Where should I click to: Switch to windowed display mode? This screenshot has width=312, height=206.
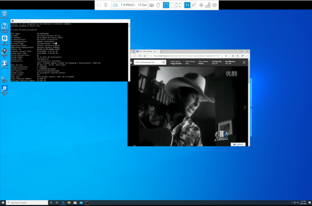[x=166, y=5]
